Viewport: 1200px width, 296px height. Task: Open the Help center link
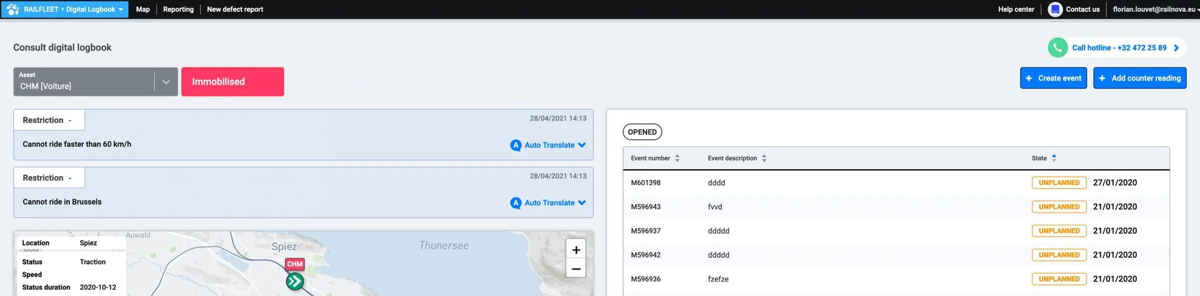1016,9
